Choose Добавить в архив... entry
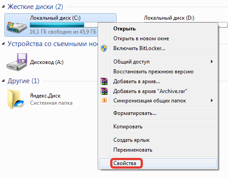 coord(158,81)
